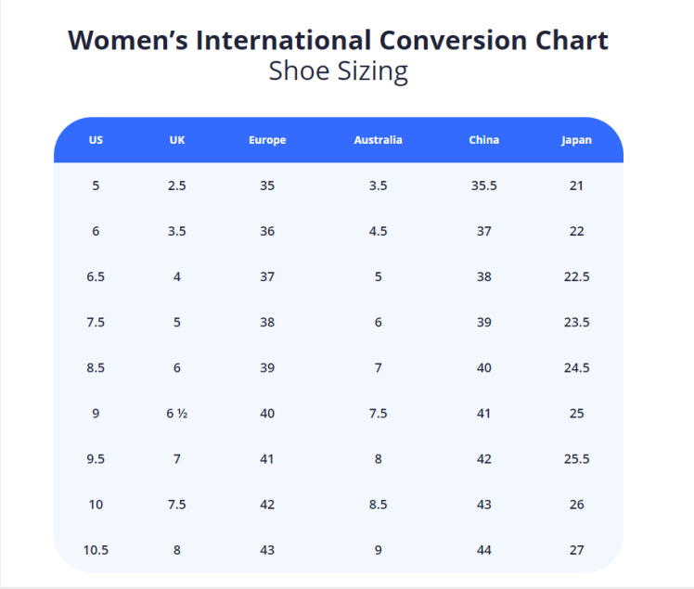
Task: Select the Europe column header
Action: point(267,140)
